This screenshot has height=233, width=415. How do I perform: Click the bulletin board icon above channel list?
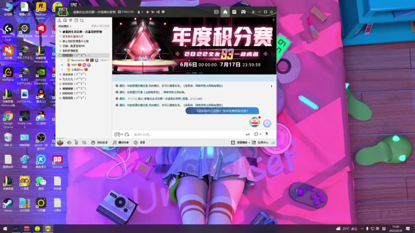[76, 20]
